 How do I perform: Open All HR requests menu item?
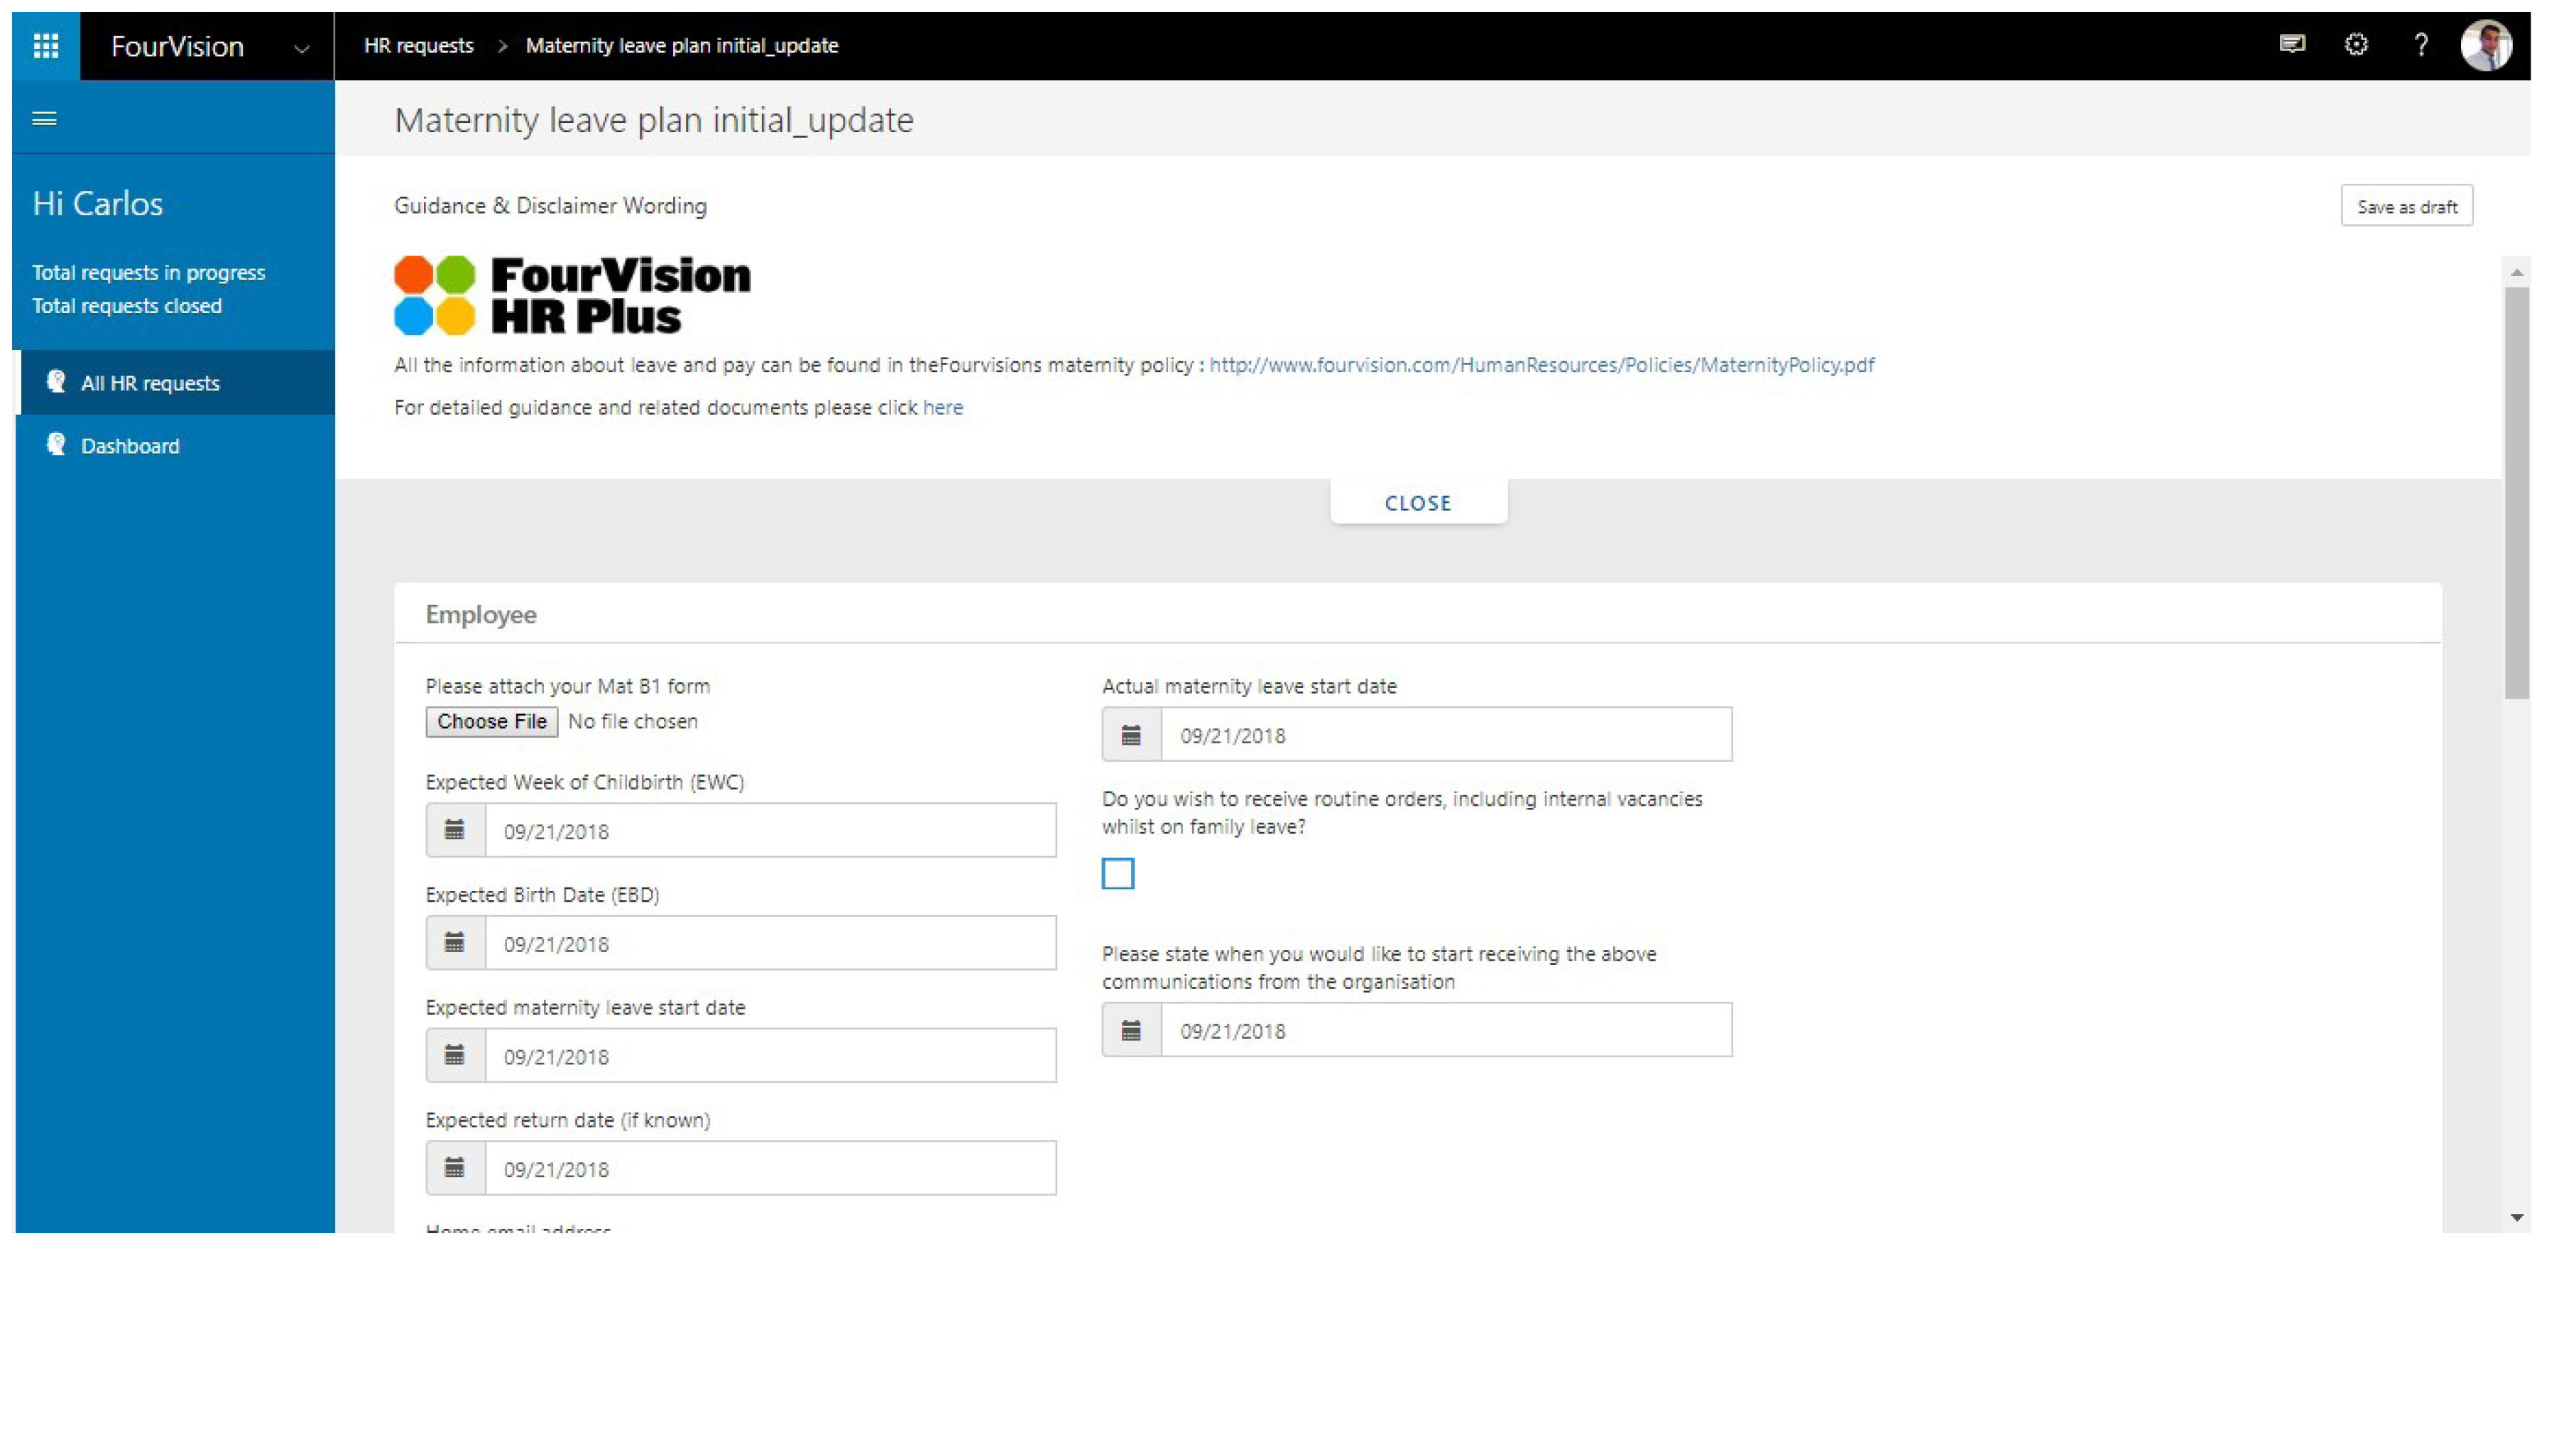pos(176,383)
